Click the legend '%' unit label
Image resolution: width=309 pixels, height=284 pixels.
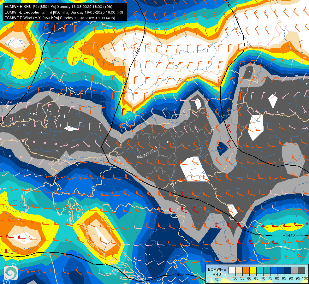click(x=217, y=280)
